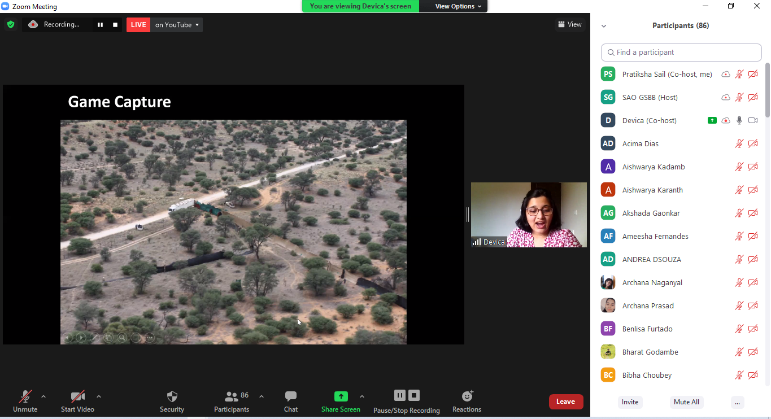Unmute your microphone
Viewport: 771px width, 419px height.
[25, 401]
